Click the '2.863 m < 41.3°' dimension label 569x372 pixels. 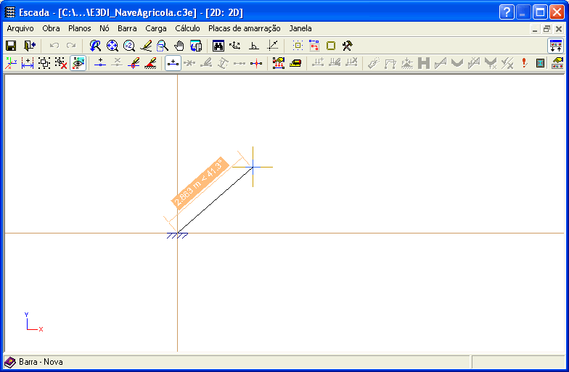200,183
